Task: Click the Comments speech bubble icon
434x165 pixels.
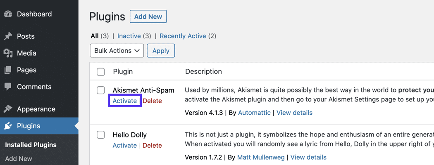Action: [8, 87]
